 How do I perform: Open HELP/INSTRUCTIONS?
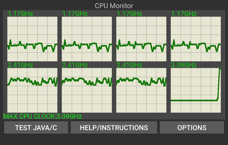click(114, 128)
